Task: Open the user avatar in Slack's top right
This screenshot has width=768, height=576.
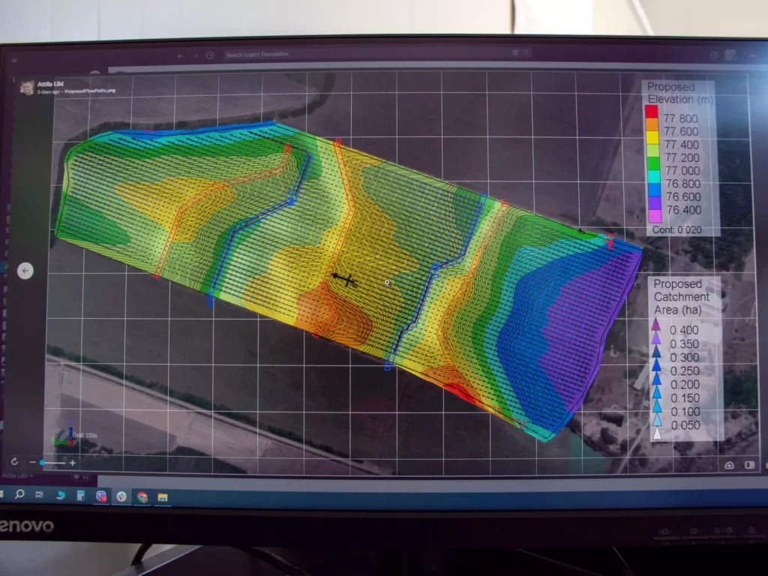Action: pyautogui.click(x=730, y=55)
